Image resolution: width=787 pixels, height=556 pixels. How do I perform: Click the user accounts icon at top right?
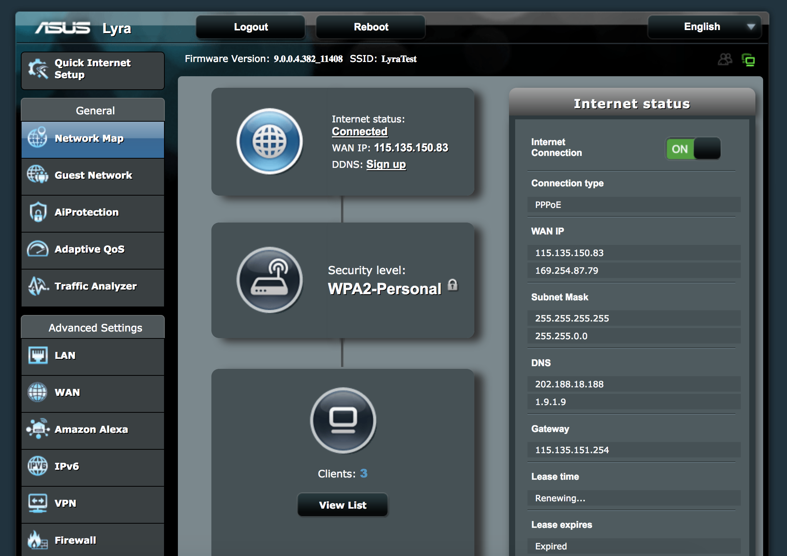(x=725, y=60)
